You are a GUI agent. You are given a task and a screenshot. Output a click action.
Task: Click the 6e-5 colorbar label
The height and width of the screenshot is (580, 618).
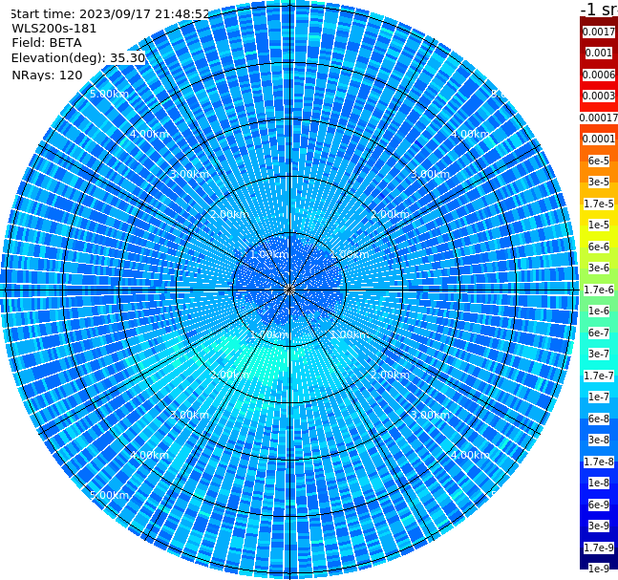click(599, 161)
